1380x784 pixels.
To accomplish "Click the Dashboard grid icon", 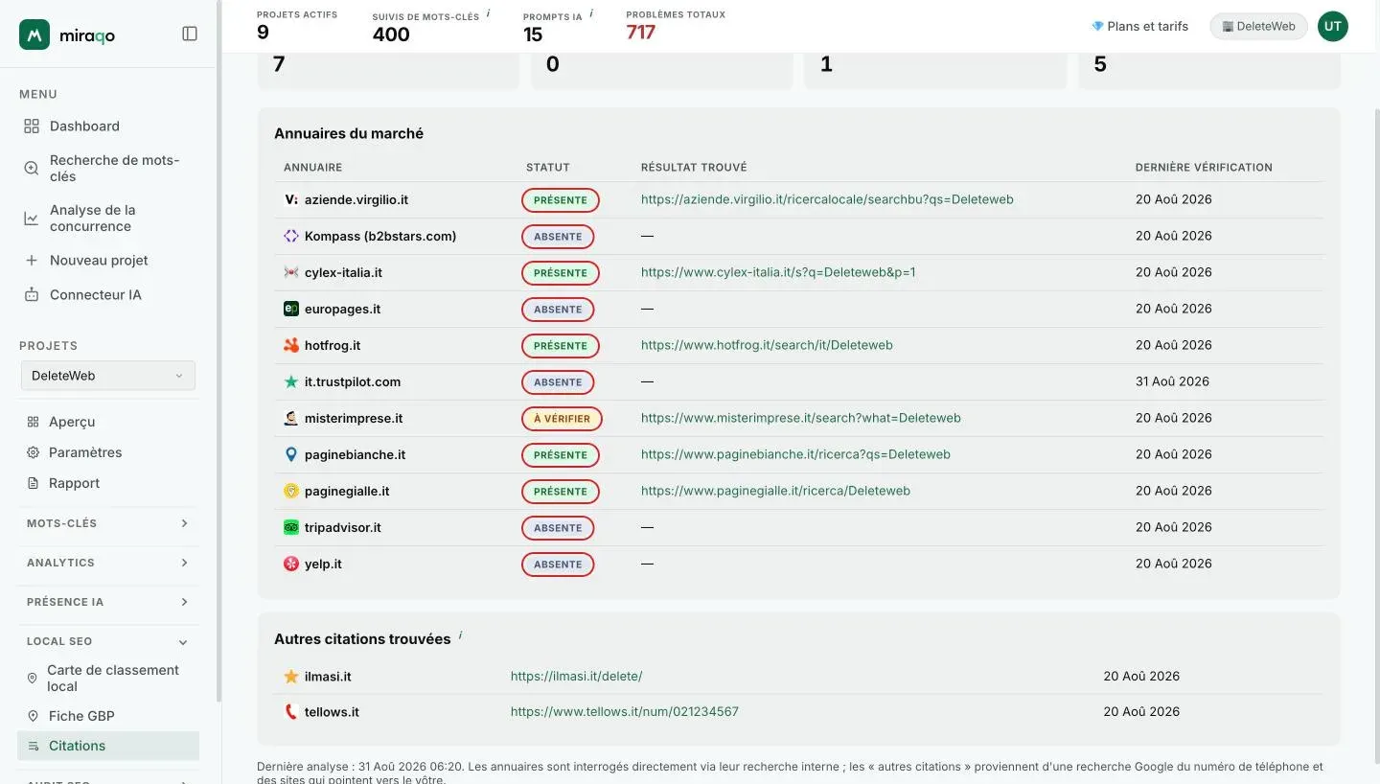I will pos(32,126).
